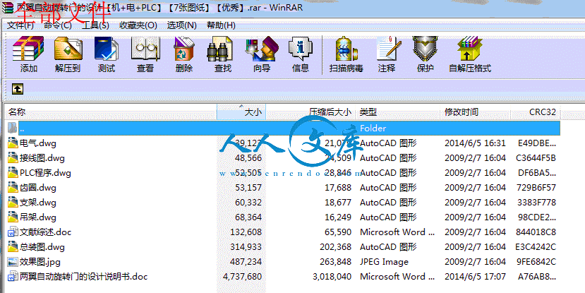Screen dimensions: 585x293
Task: Click the icon of 支架.dwg
Action: [x=13, y=203]
